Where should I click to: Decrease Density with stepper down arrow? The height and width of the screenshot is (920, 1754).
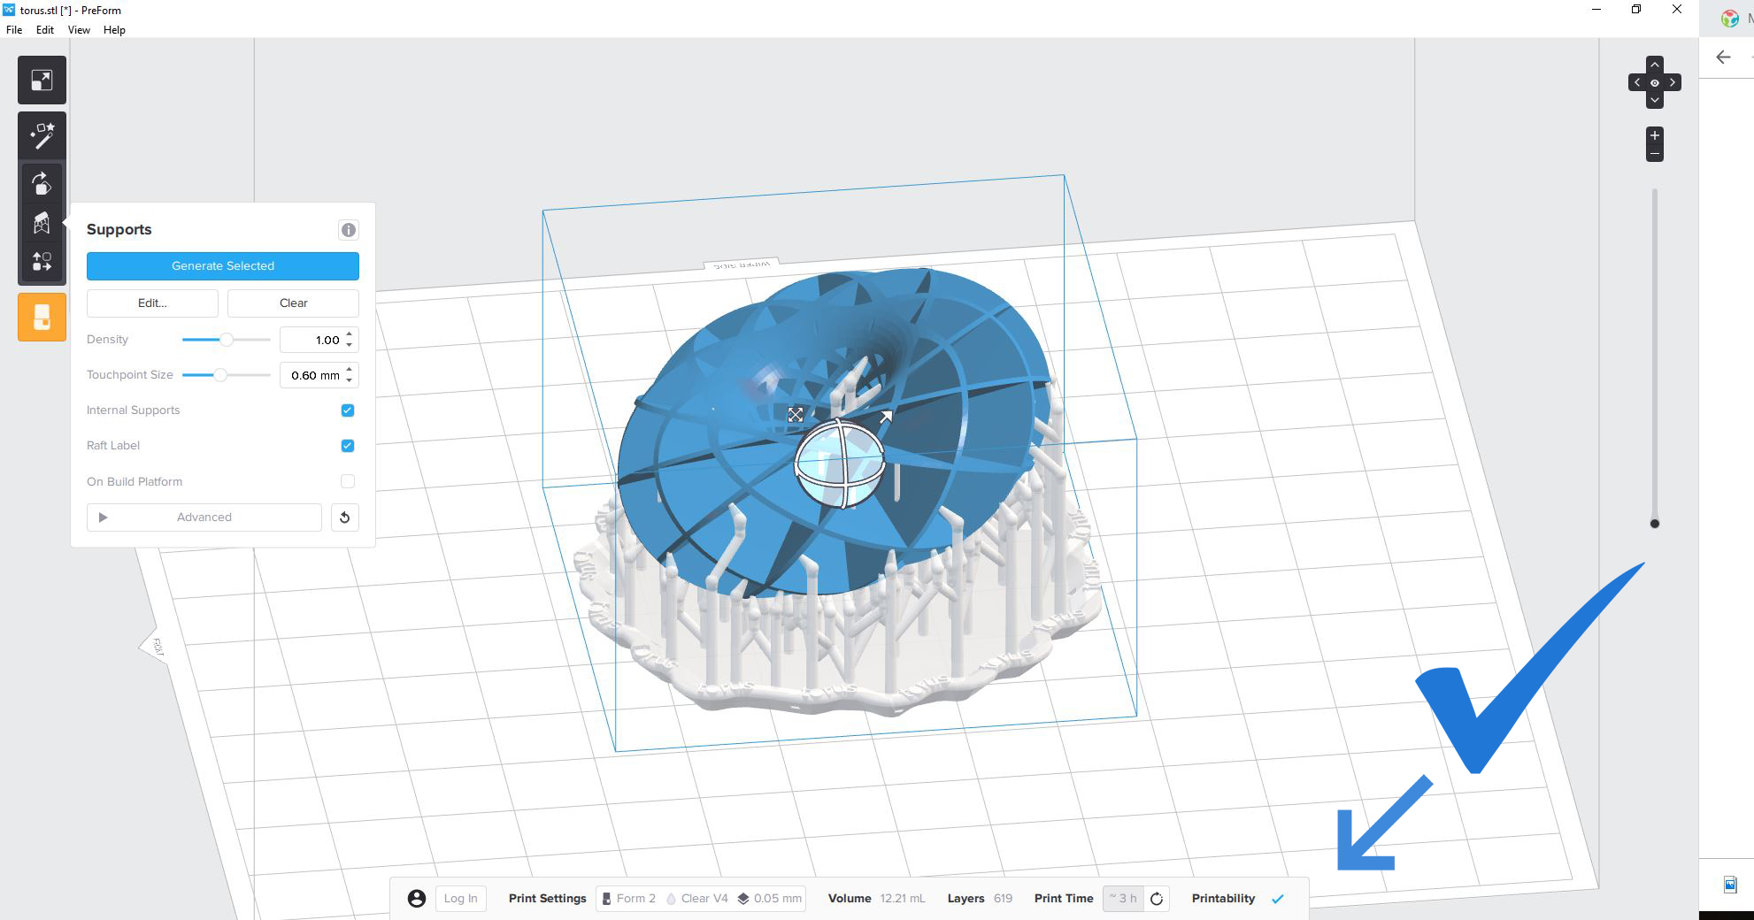click(x=350, y=345)
